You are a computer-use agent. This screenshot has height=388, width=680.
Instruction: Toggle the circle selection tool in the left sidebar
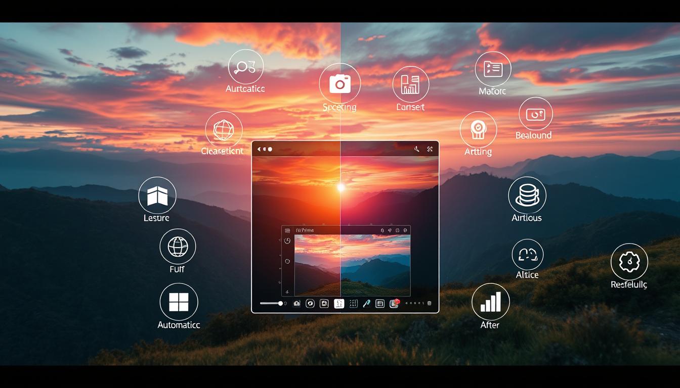[287, 260]
